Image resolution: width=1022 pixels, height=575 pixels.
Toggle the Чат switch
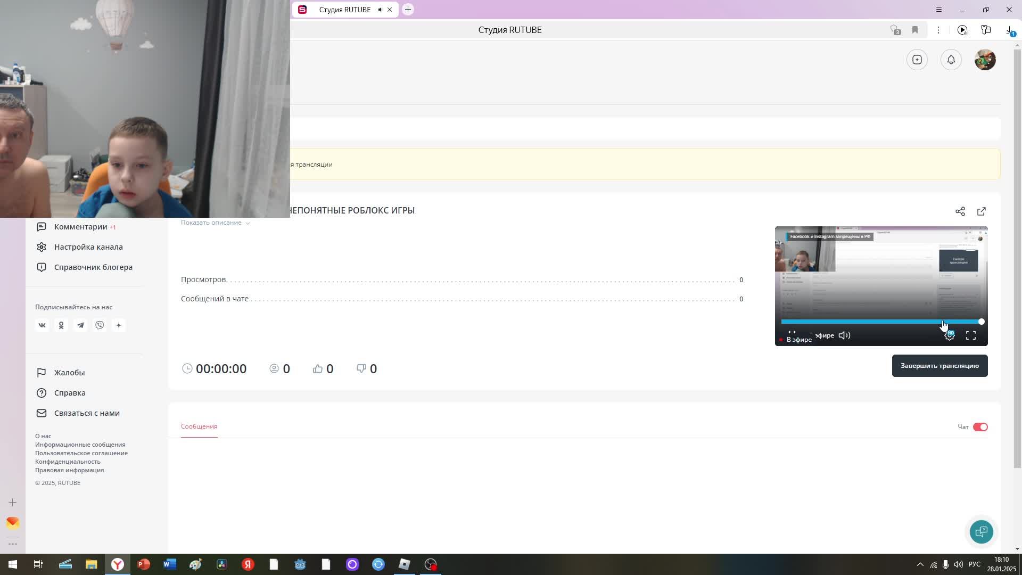coord(980,427)
